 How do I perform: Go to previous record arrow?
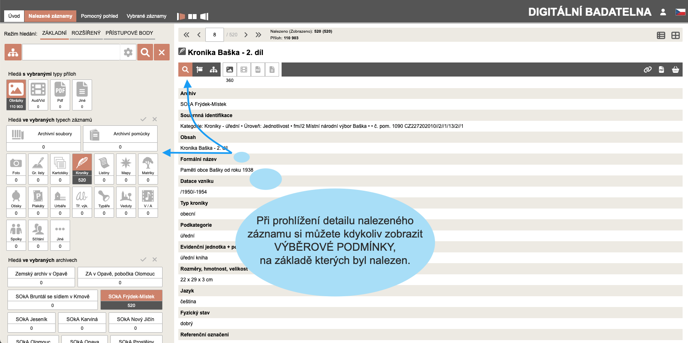click(199, 35)
